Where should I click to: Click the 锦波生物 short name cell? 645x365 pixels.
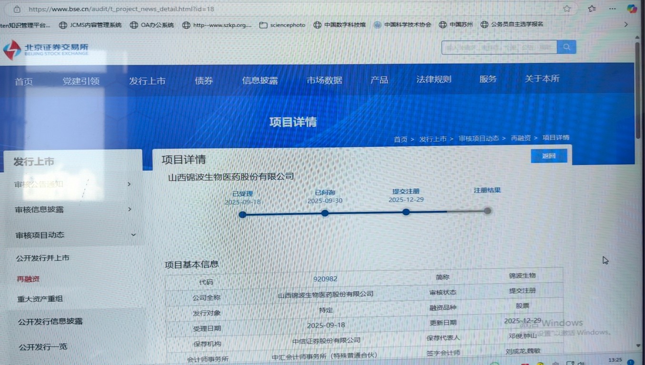(522, 275)
